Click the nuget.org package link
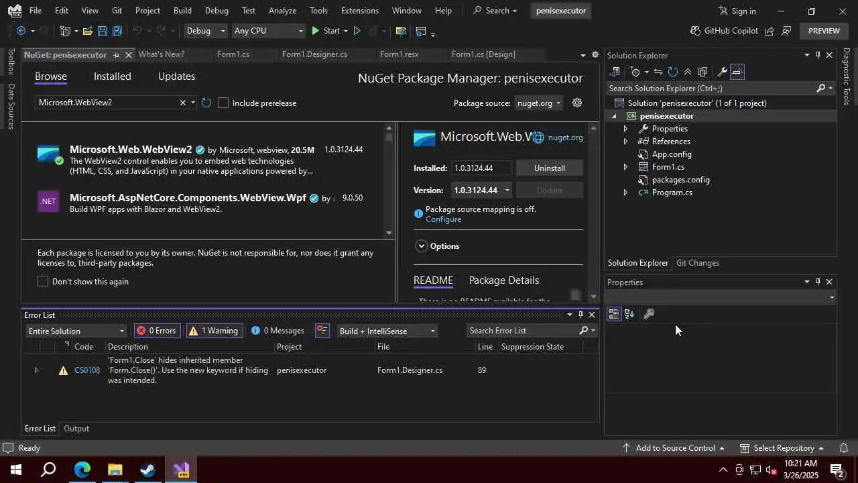This screenshot has width=858, height=483. 565,138
